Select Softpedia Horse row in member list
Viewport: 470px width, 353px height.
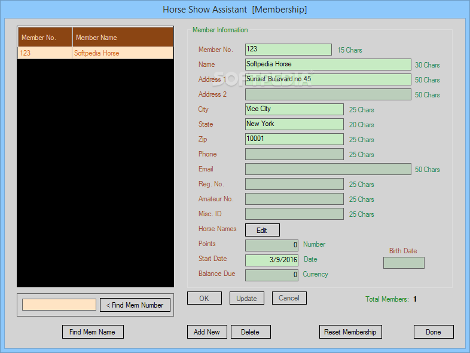click(95, 53)
